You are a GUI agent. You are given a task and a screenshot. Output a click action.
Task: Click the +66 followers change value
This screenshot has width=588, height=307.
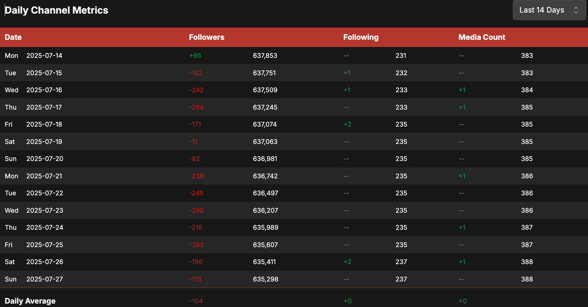195,55
